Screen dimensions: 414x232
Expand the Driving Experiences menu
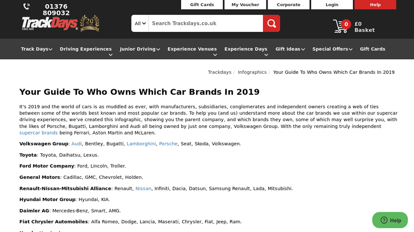(85, 52)
